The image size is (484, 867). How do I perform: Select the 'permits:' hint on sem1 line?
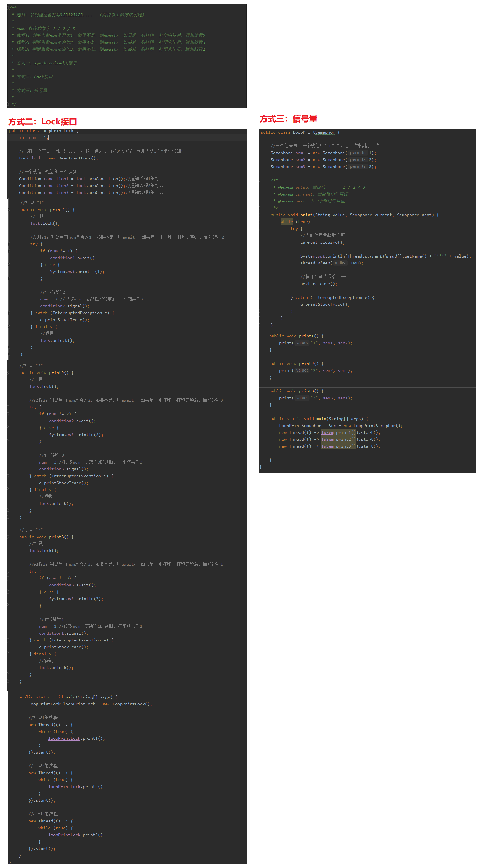pyautogui.click(x=358, y=153)
